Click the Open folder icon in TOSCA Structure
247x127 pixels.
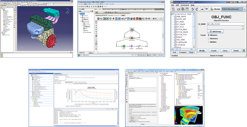pos(178,9)
